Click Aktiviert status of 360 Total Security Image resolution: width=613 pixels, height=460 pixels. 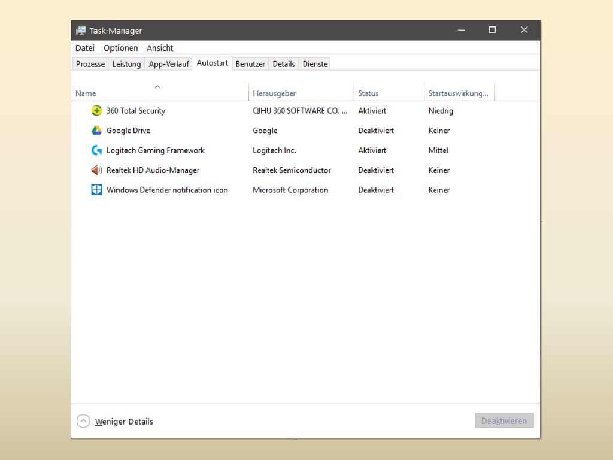pyautogui.click(x=372, y=111)
